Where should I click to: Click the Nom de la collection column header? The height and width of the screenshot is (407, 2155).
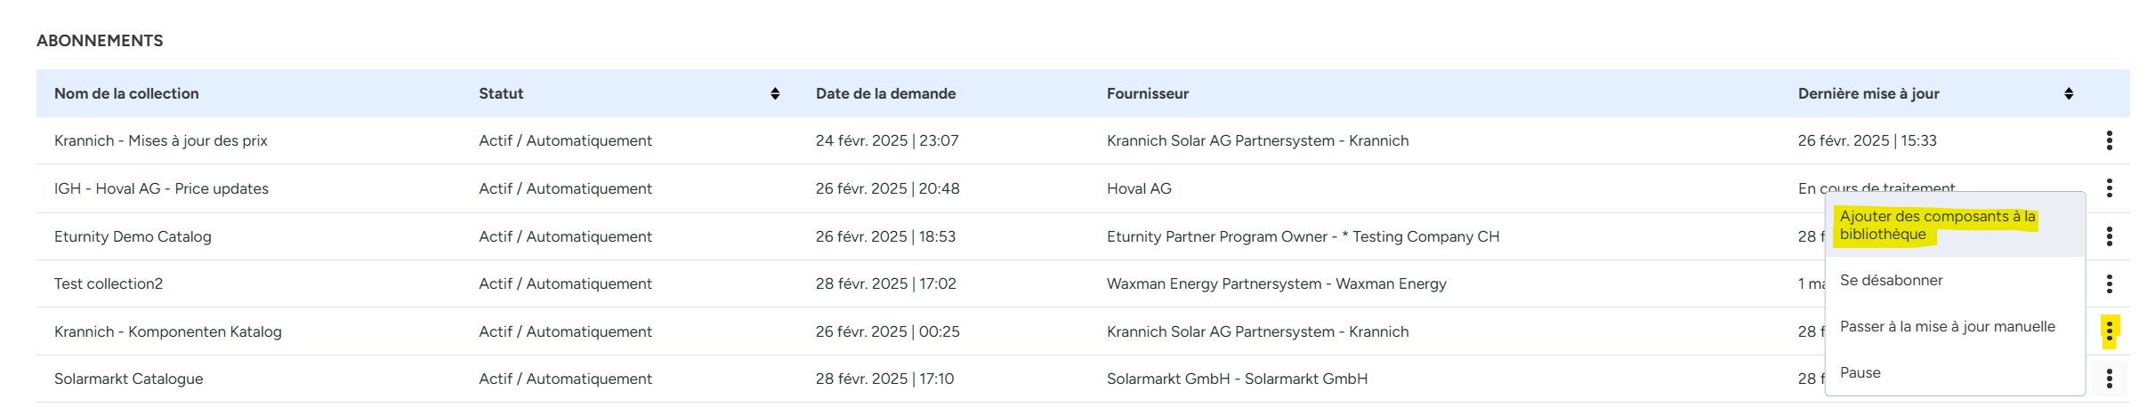[x=126, y=93]
